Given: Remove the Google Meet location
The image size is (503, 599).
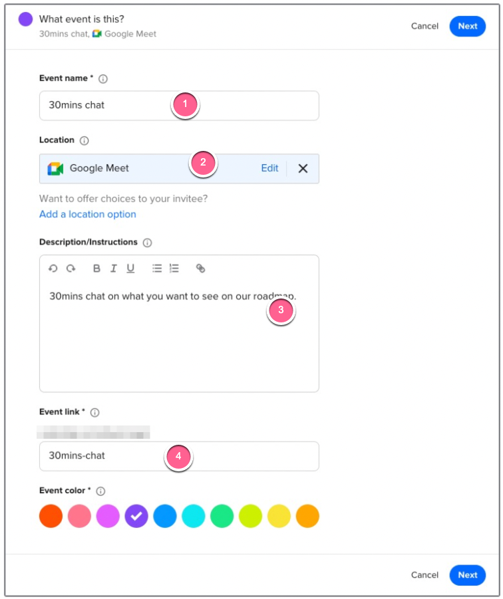Looking at the screenshot, I should click(x=303, y=168).
